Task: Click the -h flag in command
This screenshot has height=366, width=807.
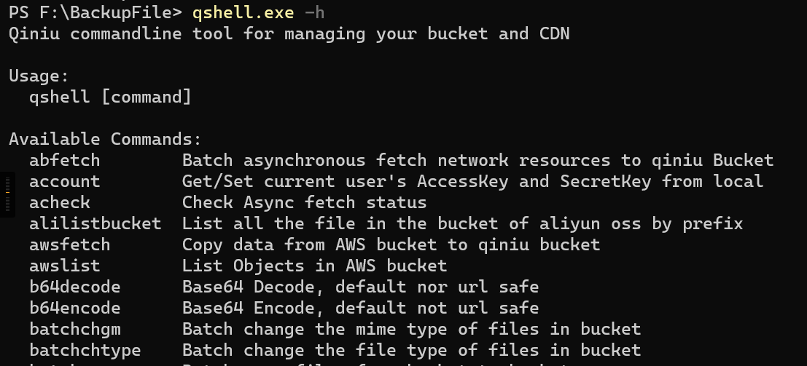Action: (314, 12)
